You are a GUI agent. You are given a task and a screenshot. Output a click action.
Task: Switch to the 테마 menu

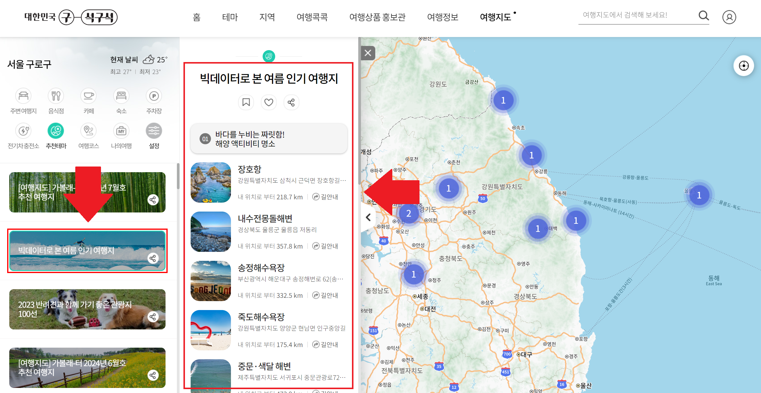pyautogui.click(x=230, y=17)
